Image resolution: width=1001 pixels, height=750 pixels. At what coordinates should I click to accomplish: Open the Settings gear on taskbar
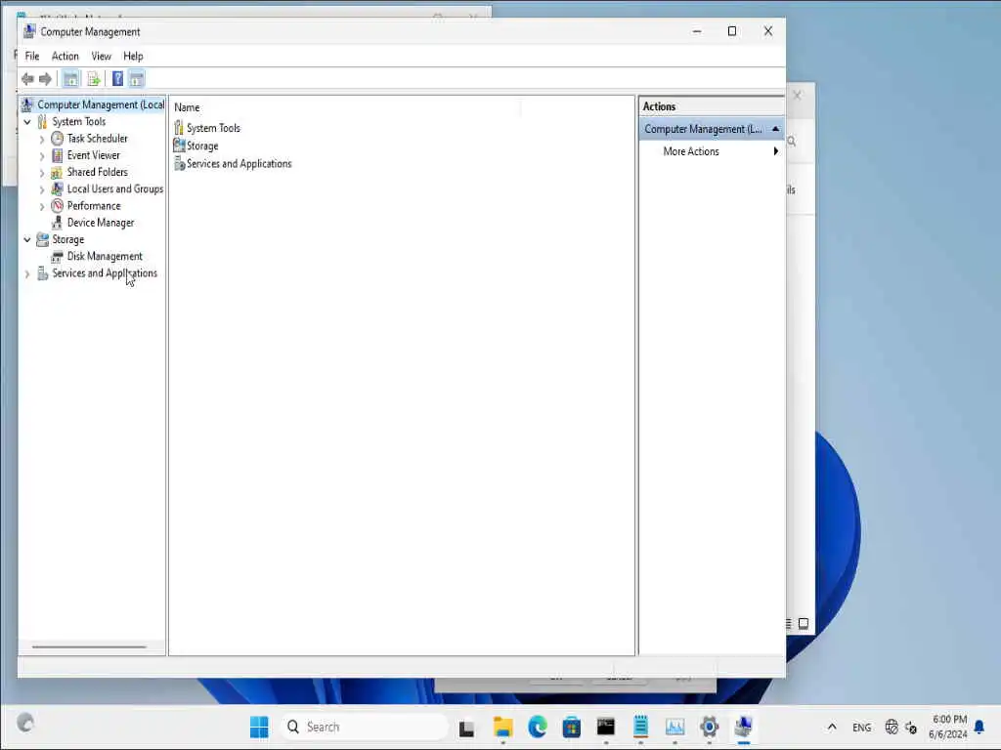click(710, 727)
